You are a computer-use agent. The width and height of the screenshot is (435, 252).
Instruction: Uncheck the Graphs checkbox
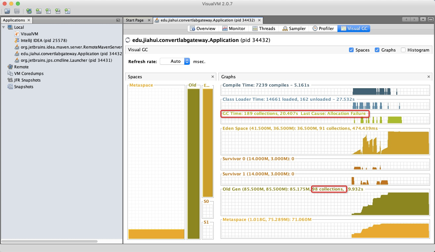click(x=377, y=50)
